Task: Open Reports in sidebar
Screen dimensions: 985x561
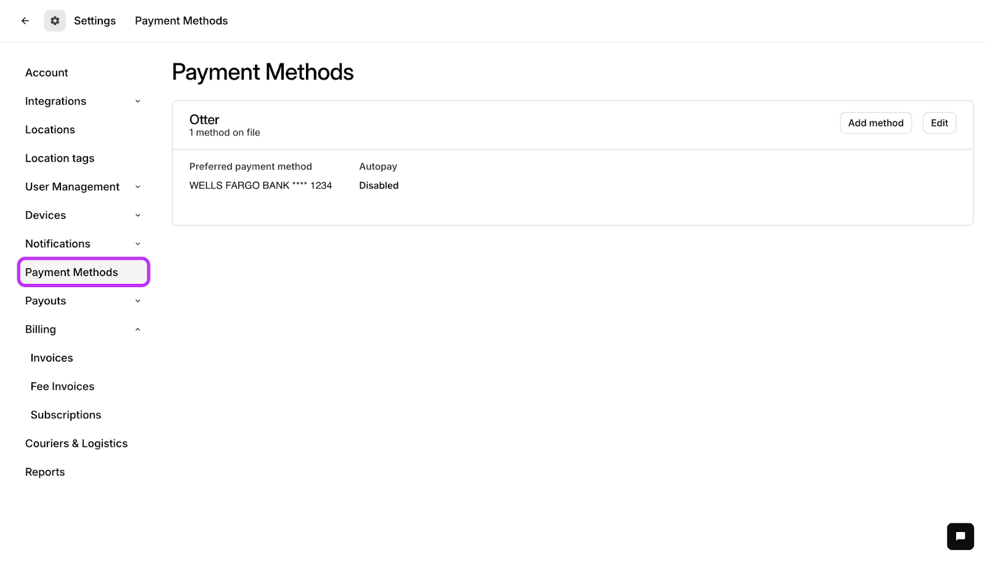Action: pyautogui.click(x=45, y=472)
